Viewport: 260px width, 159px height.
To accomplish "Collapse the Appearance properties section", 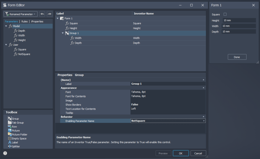I will 203,88.
